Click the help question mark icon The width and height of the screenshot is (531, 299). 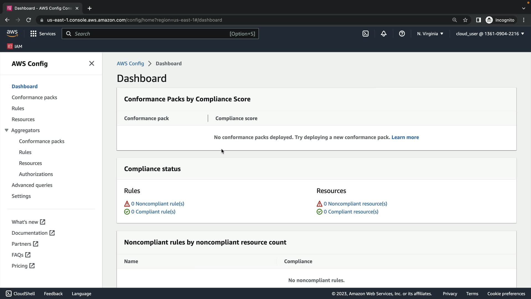402,33
